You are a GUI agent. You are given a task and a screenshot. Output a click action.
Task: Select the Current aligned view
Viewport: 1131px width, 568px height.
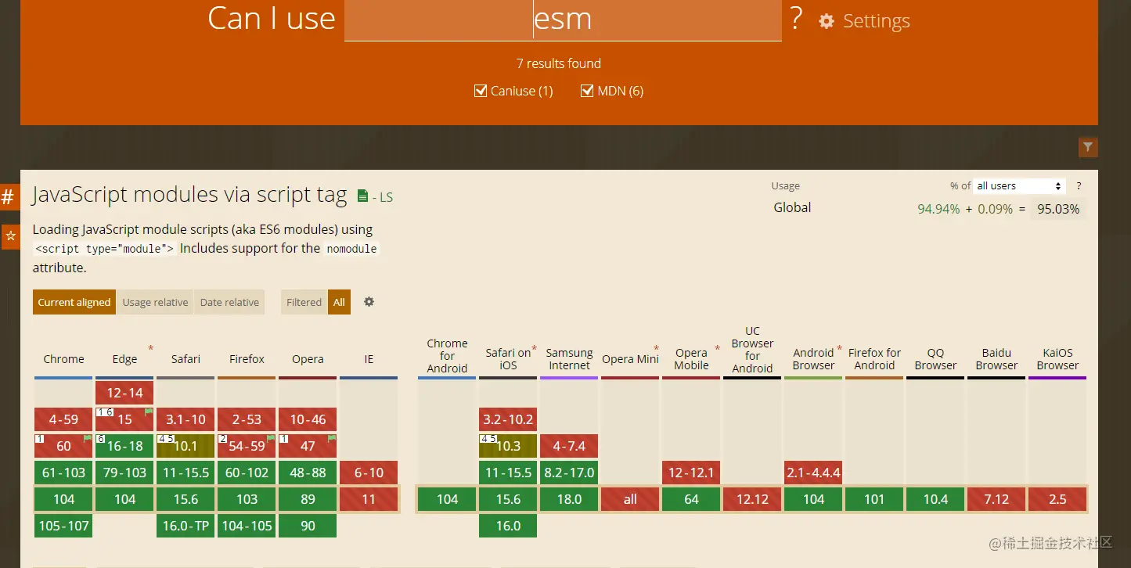tap(74, 302)
